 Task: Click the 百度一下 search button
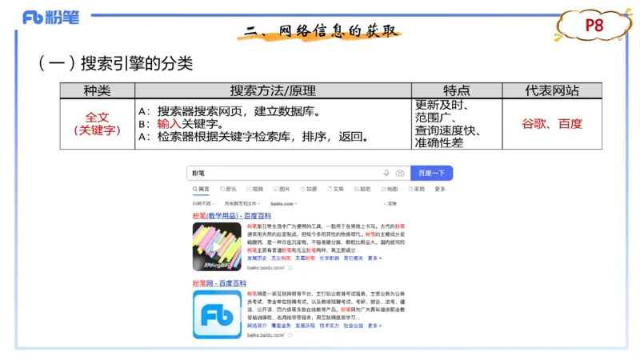[x=431, y=173]
